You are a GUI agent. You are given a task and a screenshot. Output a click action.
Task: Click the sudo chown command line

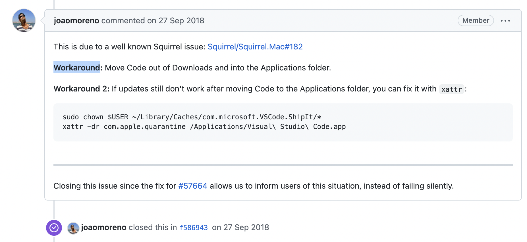pyautogui.click(x=192, y=117)
